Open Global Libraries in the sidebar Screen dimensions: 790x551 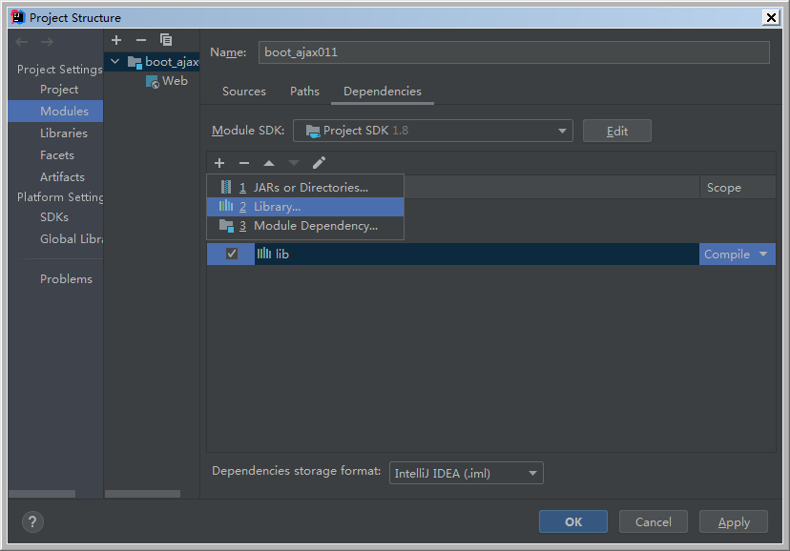pyautogui.click(x=71, y=239)
